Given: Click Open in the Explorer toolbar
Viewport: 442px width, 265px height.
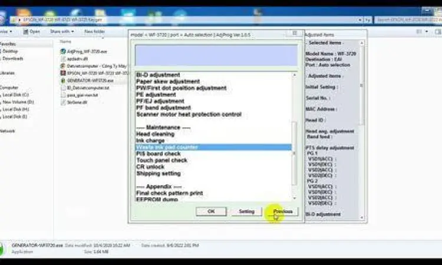Looking at the screenshot, I should click(x=31, y=31).
